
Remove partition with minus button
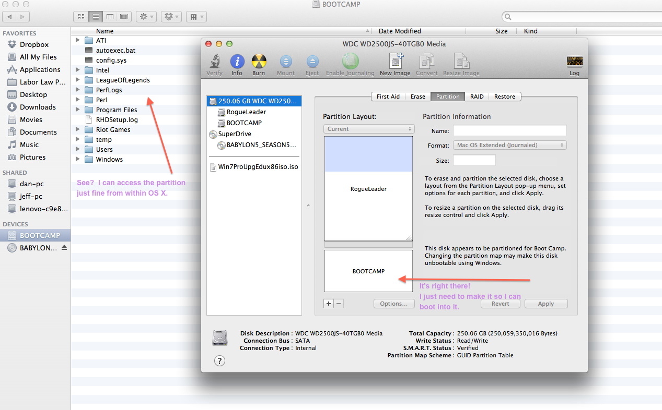[x=339, y=304]
